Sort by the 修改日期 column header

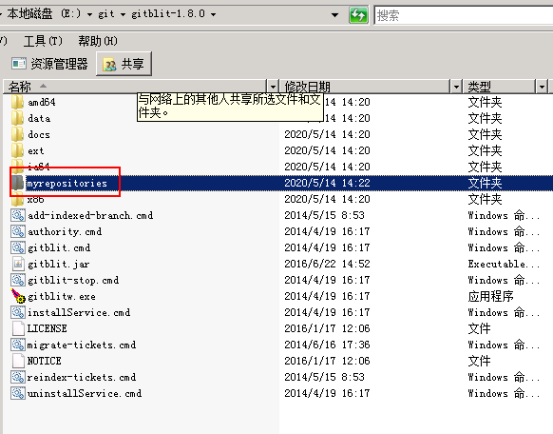[366, 87]
